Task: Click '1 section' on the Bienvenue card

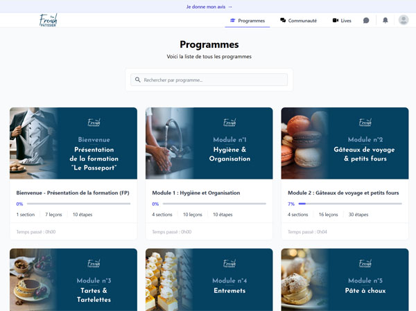Action: pyautogui.click(x=26, y=215)
